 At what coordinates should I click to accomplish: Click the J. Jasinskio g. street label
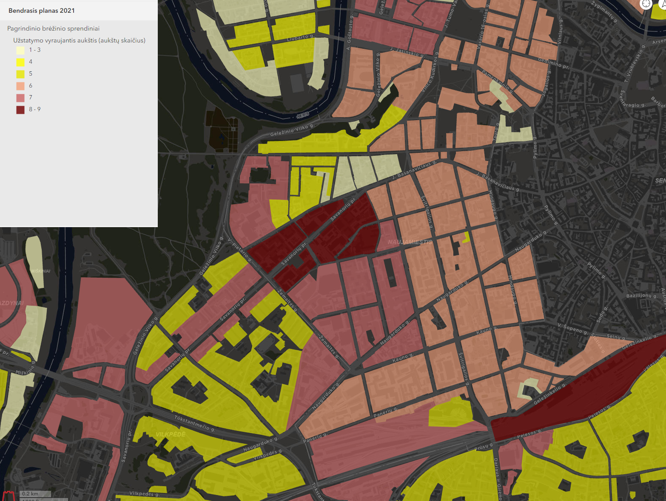click(x=407, y=52)
